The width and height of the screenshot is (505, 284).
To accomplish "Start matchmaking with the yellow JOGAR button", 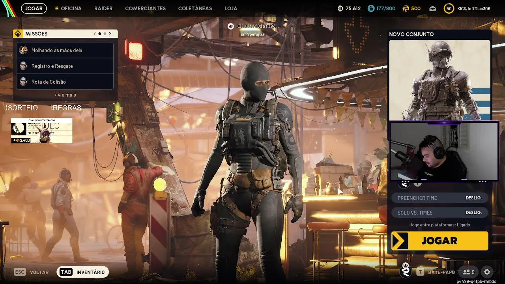I will [x=440, y=241].
